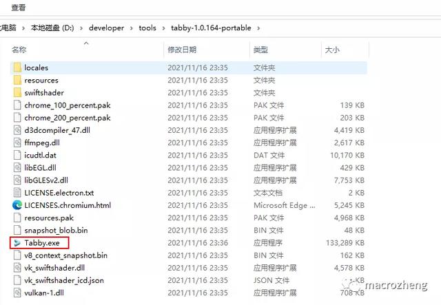Click the JSON 文件 type cell
The width and height of the screenshot is (441, 305).
tap(271, 280)
